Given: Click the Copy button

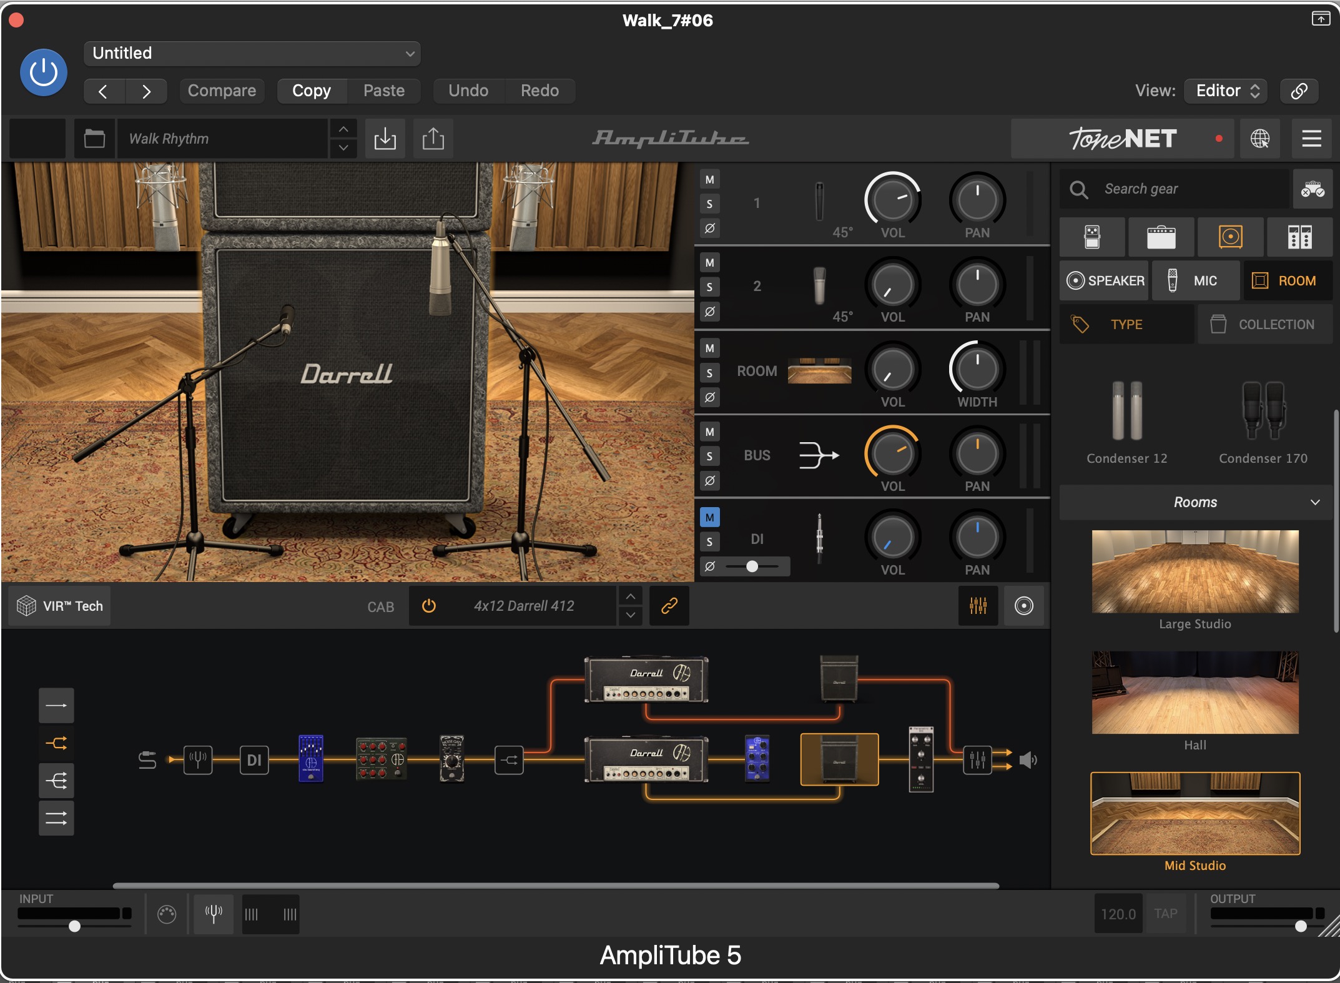Looking at the screenshot, I should point(312,91).
